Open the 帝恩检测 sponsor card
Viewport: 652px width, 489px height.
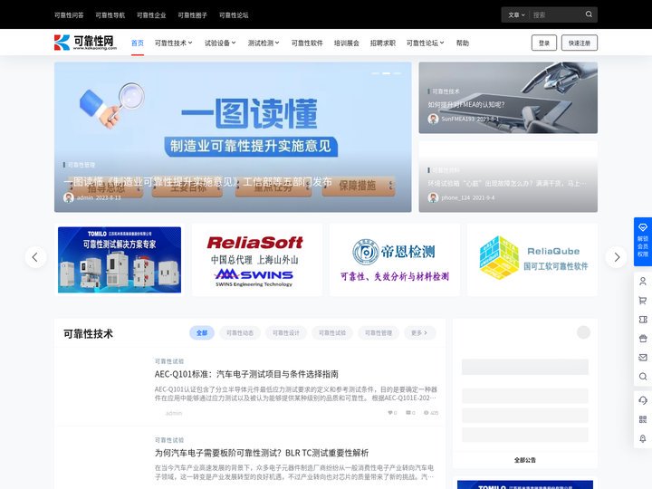(x=394, y=260)
